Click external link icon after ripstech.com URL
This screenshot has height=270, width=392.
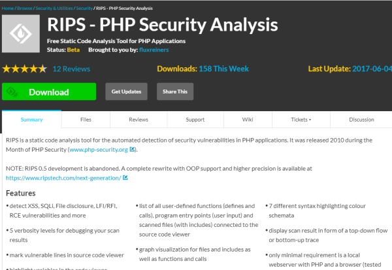[x=125, y=177]
